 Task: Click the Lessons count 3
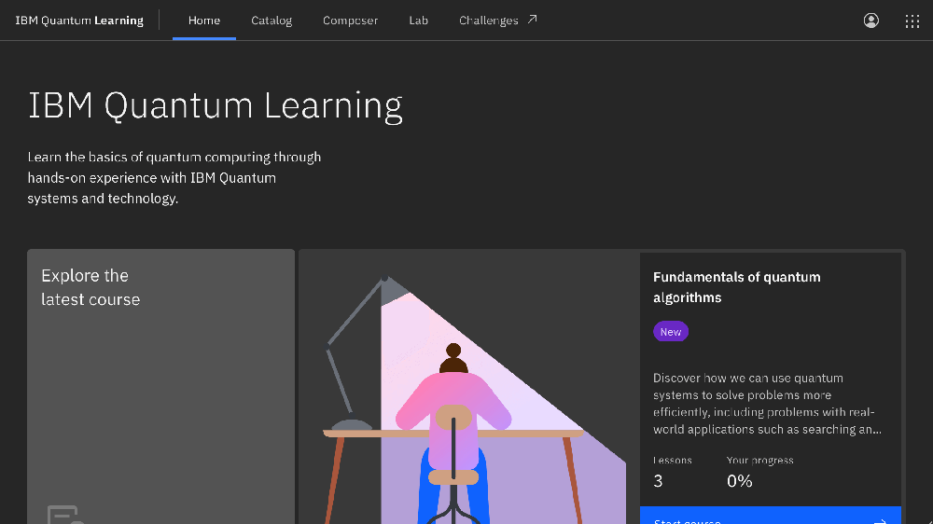[658, 480]
